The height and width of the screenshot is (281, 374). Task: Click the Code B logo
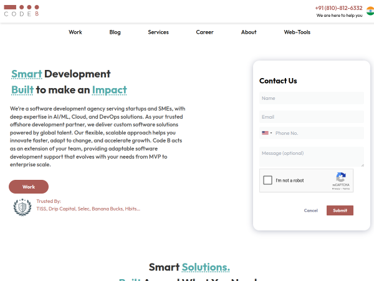click(21, 10)
